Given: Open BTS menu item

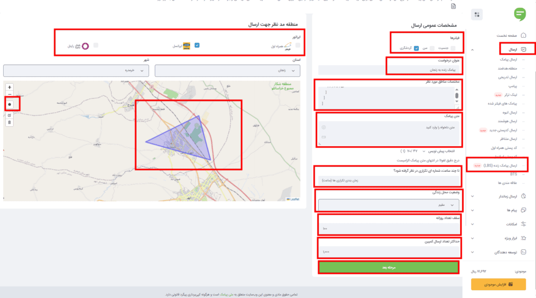Looking at the screenshot, I should [513, 174].
